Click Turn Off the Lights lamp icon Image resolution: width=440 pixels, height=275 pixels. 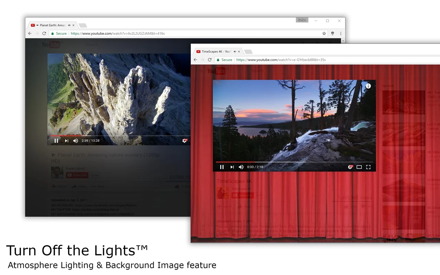click(332, 33)
